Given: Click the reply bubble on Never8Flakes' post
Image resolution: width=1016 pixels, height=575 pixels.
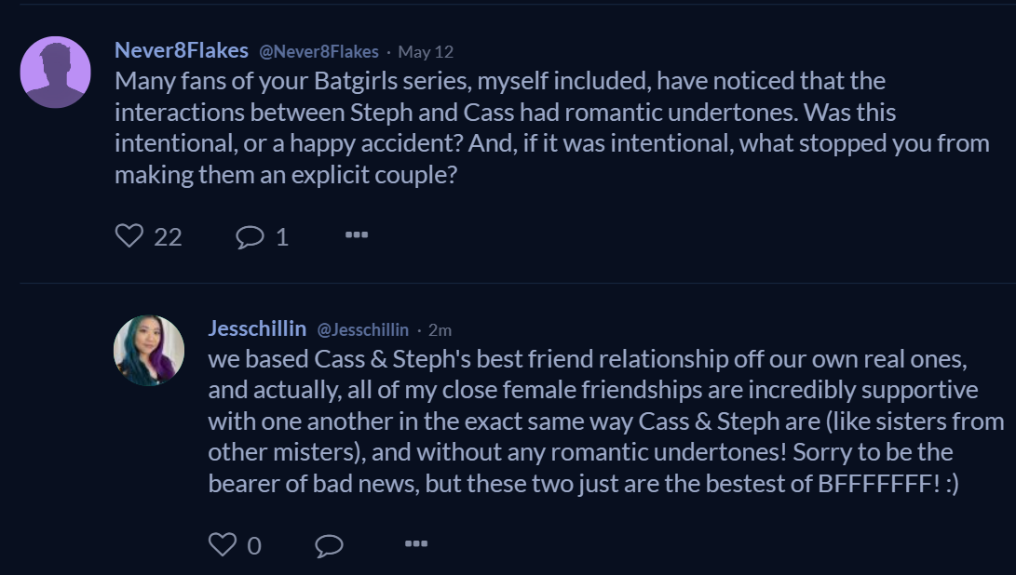Looking at the screenshot, I should [250, 237].
